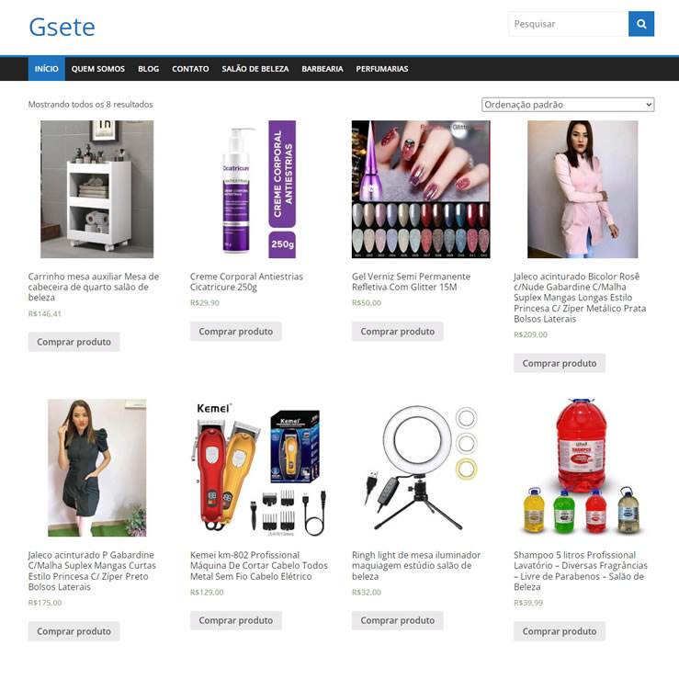The height and width of the screenshot is (679, 679).
Task: View the Kemei hair clipper thumbnail
Action: click(x=259, y=468)
